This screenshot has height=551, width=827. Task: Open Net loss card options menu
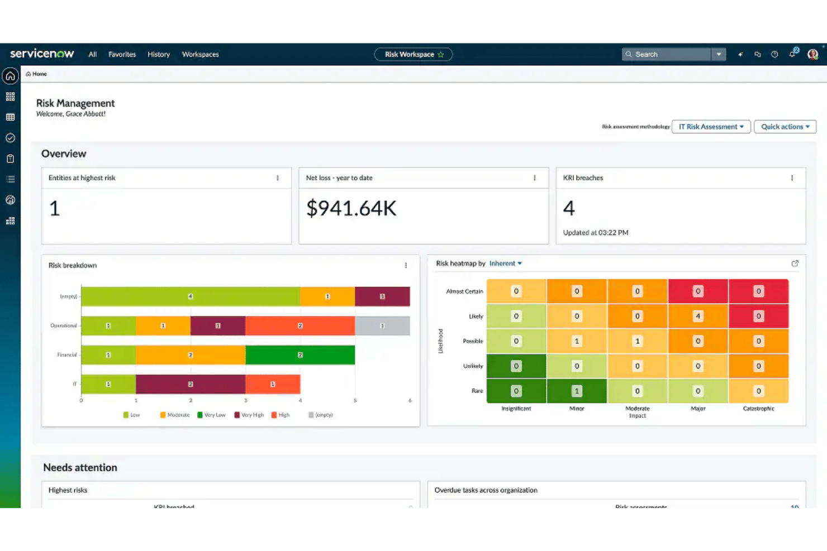(535, 178)
